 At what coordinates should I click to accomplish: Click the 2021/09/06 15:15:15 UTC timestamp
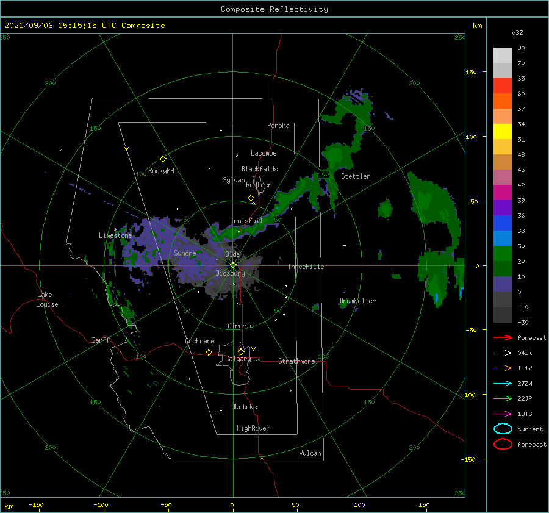point(60,26)
